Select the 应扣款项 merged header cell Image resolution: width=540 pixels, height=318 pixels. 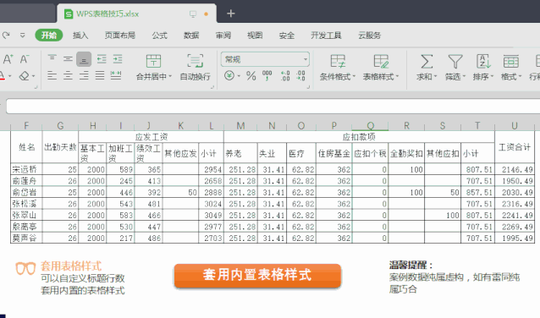pos(359,137)
